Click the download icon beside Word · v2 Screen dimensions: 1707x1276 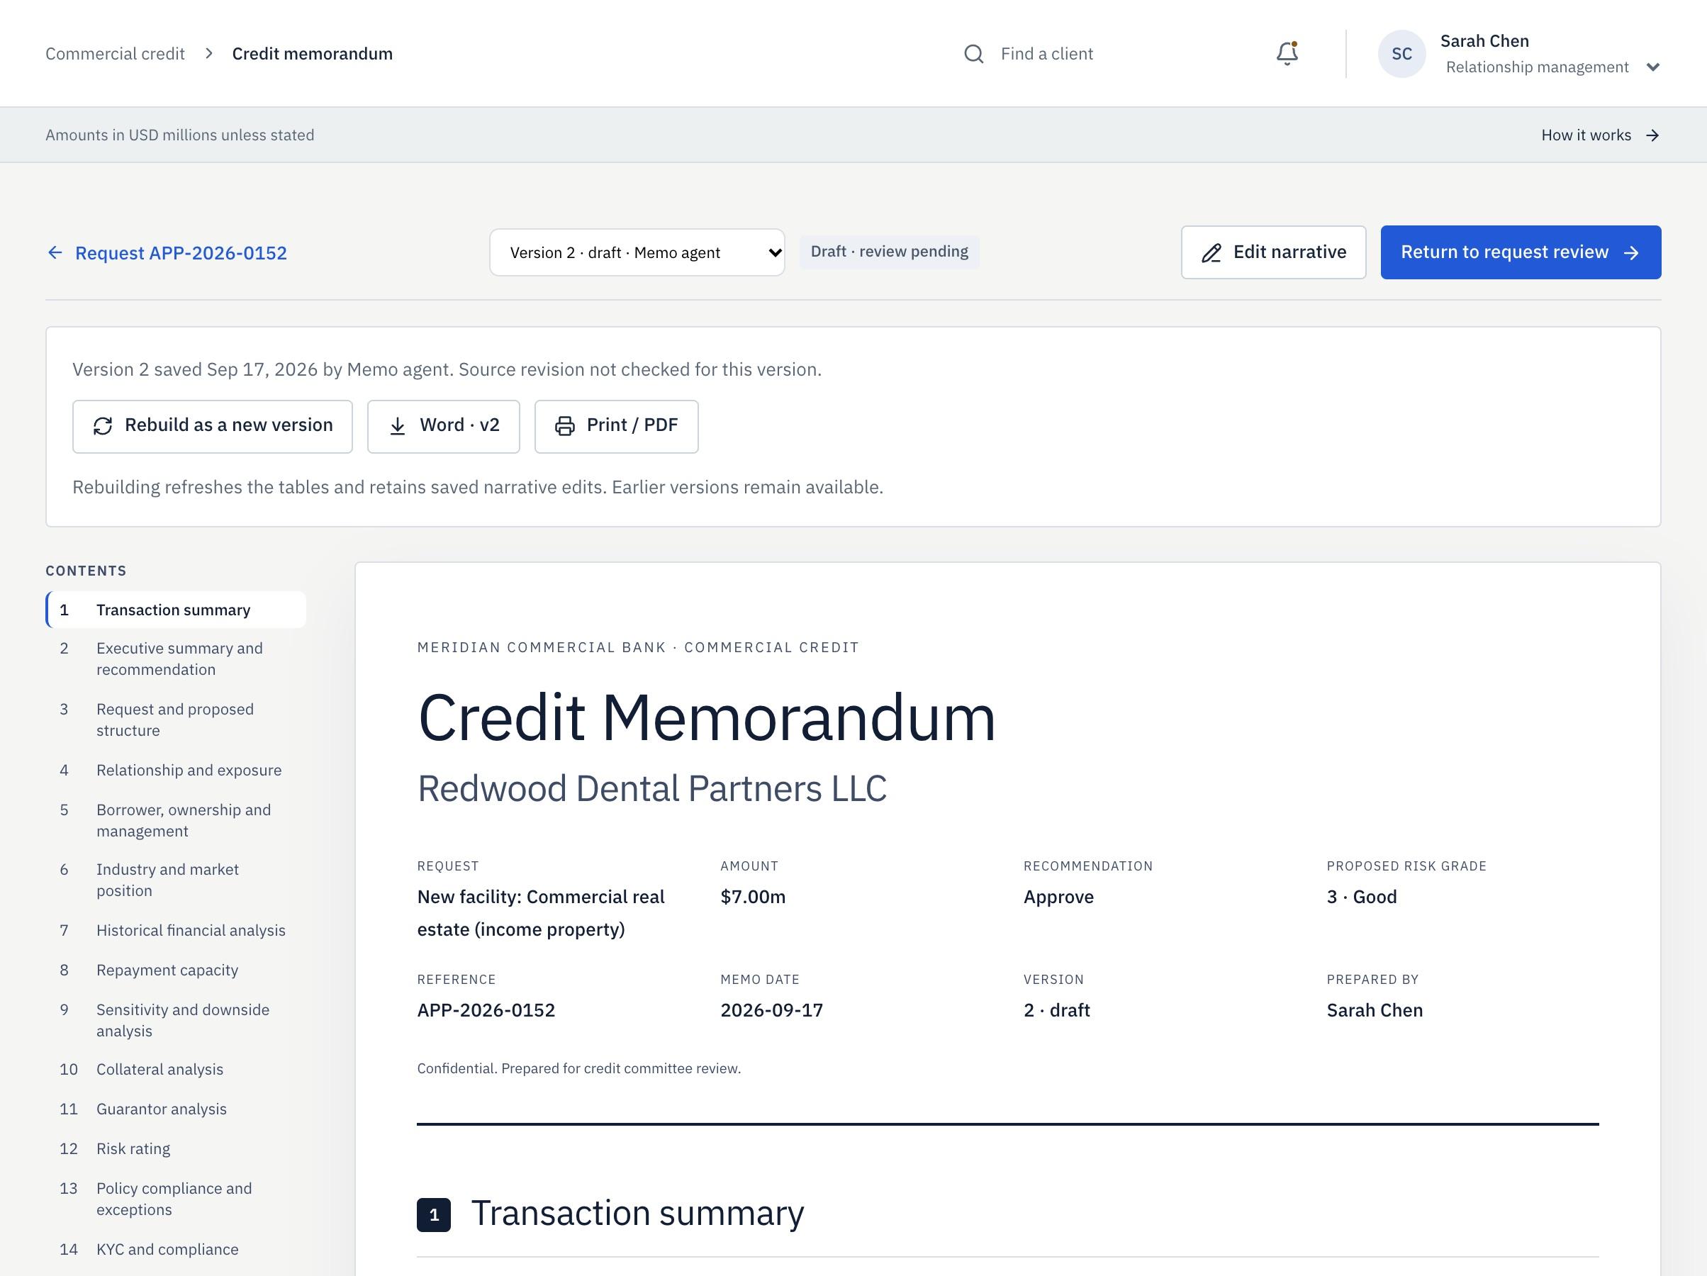[x=398, y=426]
